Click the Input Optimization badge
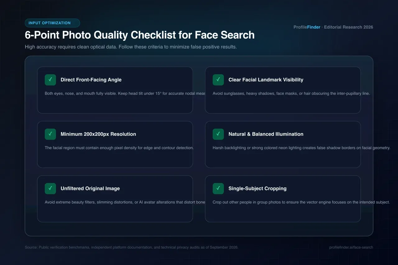 [x=52, y=23]
